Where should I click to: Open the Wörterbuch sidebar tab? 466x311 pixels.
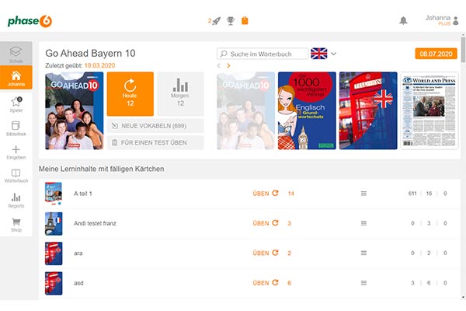(x=16, y=176)
